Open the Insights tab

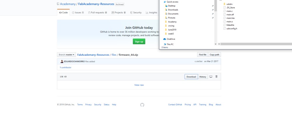151,12
